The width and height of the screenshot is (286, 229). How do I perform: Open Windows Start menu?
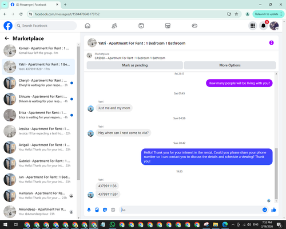[5, 224]
